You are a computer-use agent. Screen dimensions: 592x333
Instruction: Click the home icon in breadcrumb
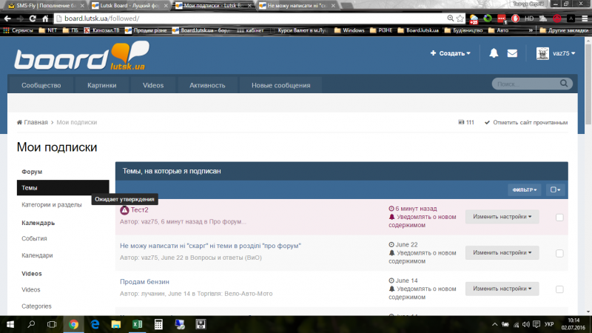[19, 122]
